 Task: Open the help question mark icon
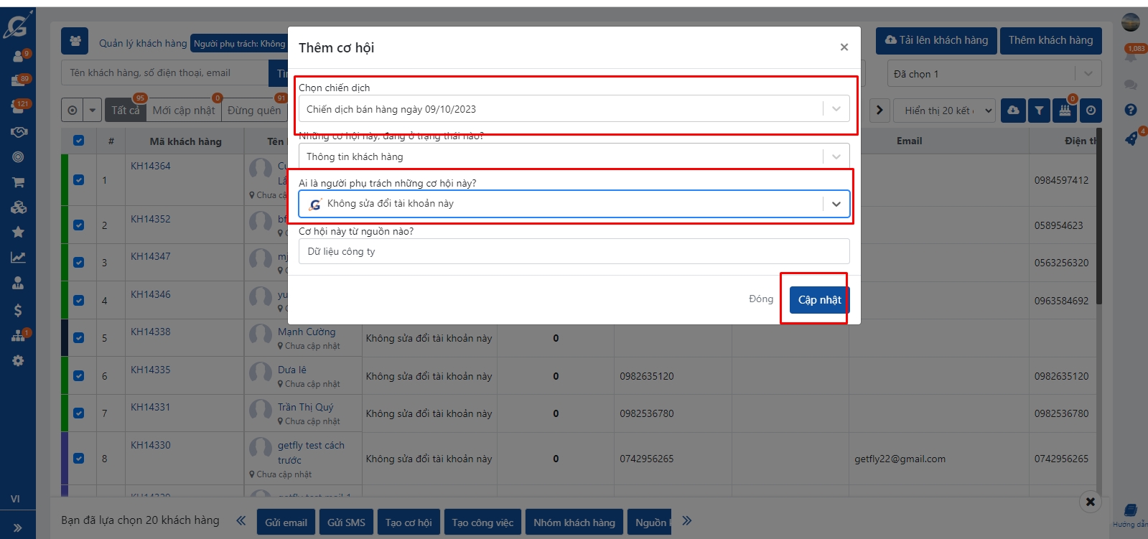pos(1131,110)
